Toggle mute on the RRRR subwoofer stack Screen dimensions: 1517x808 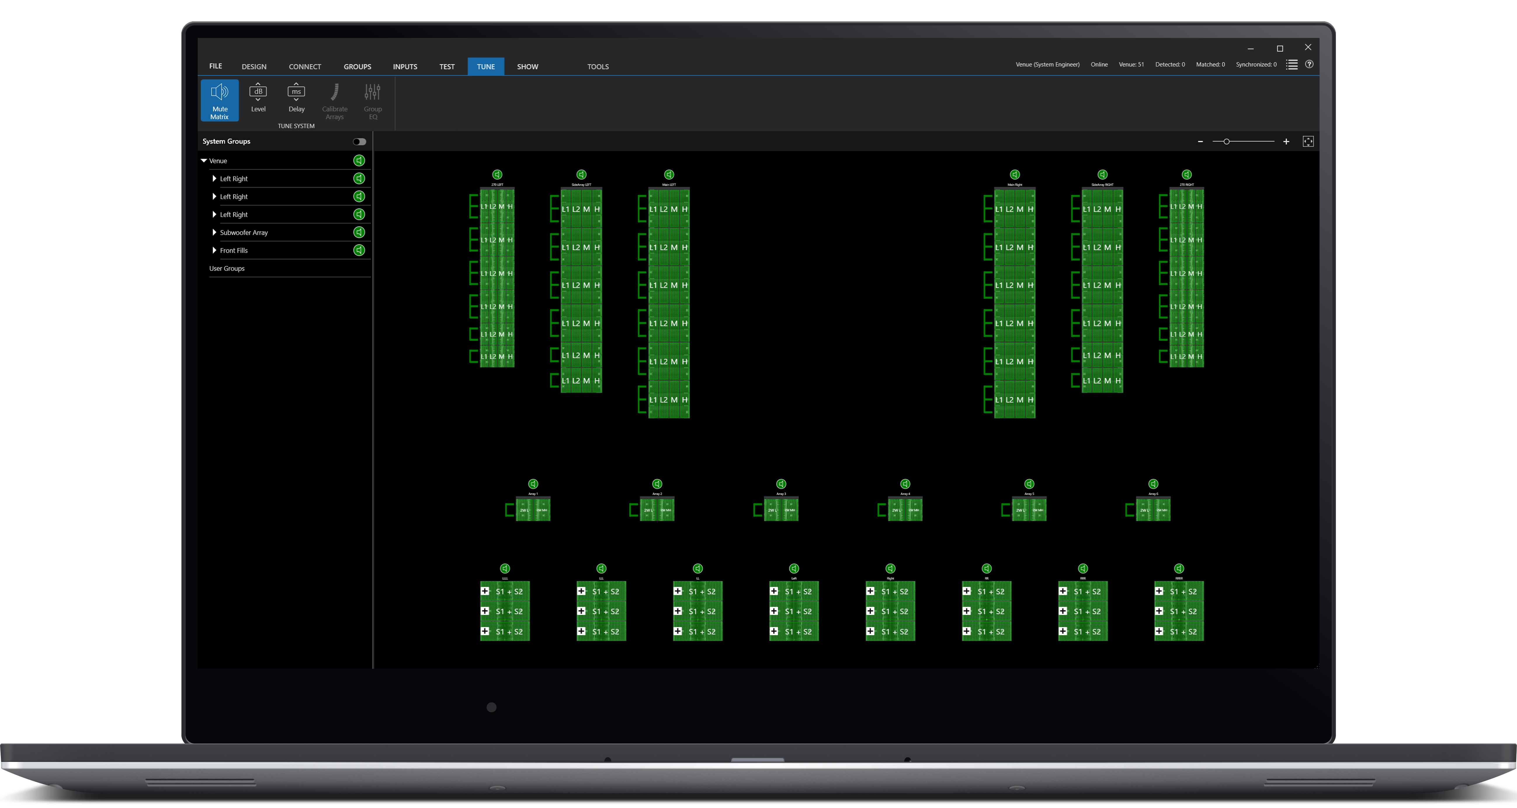pyautogui.click(x=1179, y=568)
